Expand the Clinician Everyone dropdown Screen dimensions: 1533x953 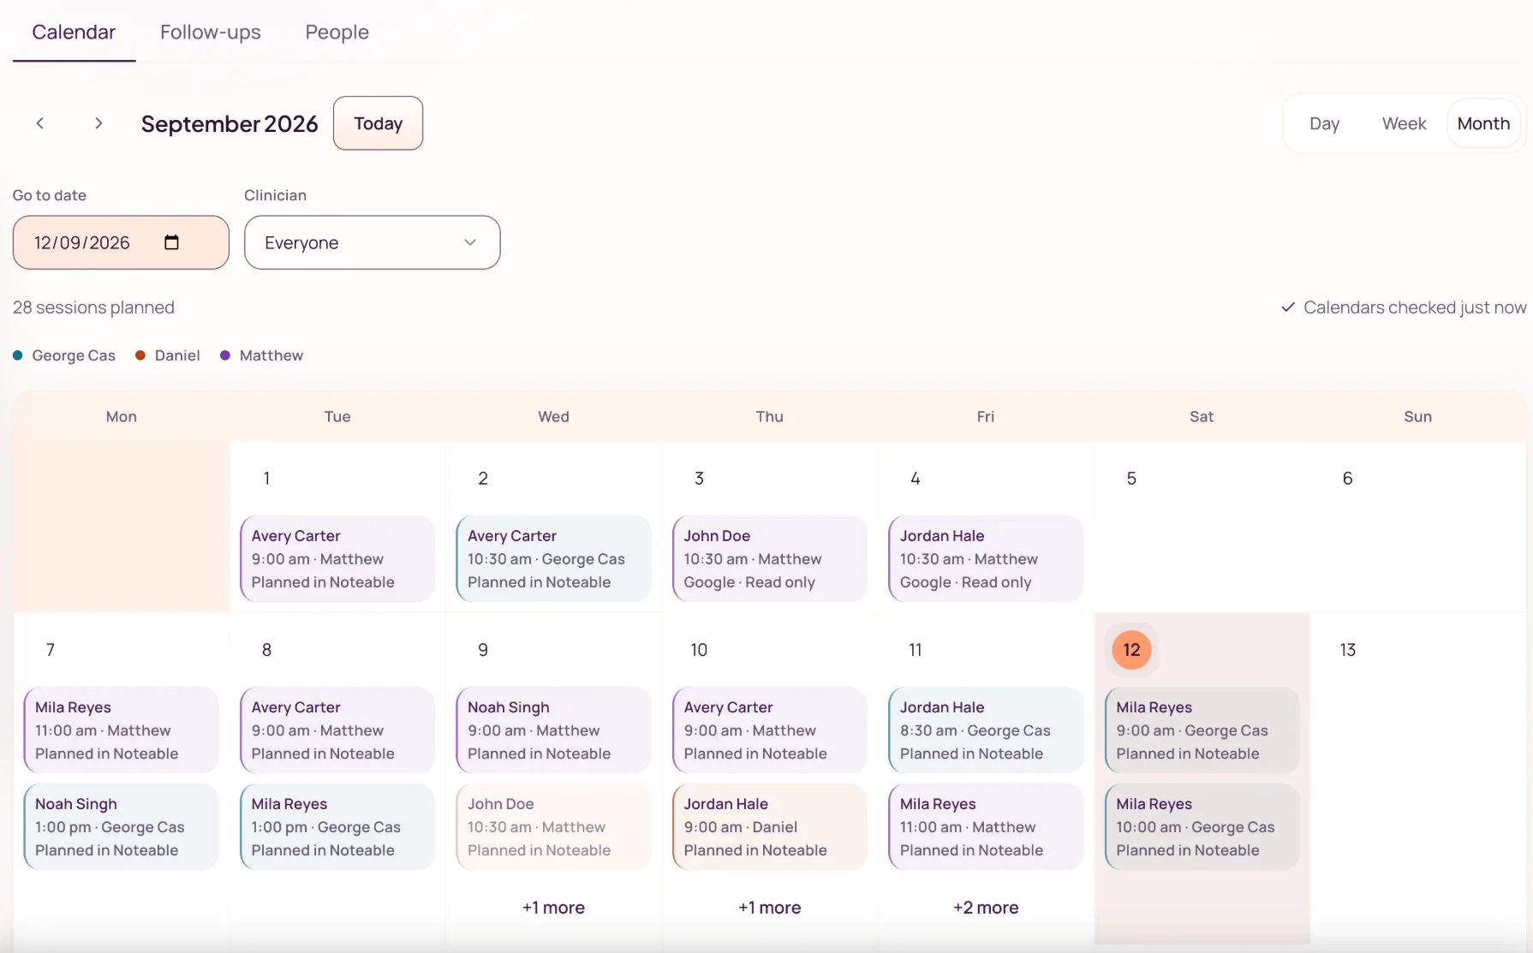[x=373, y=242]
